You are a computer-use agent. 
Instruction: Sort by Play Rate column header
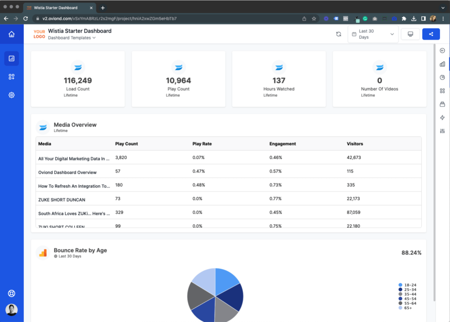(202, 144)
